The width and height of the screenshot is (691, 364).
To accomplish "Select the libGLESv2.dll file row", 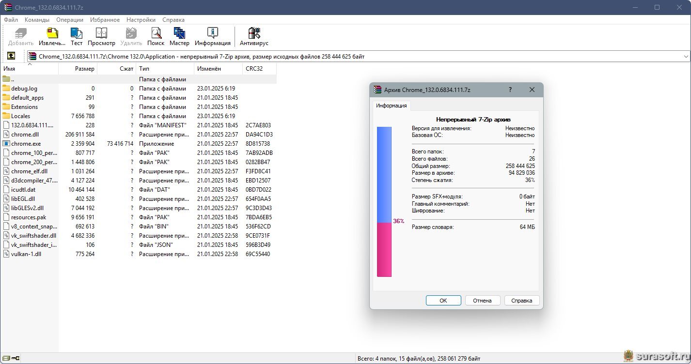I will [139, 208].
